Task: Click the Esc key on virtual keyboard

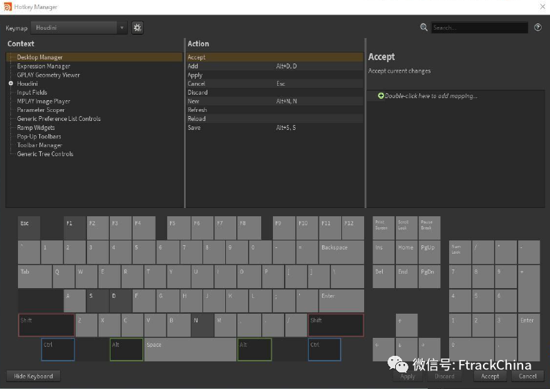Action: pyautogui.click(x=29, y=227)
